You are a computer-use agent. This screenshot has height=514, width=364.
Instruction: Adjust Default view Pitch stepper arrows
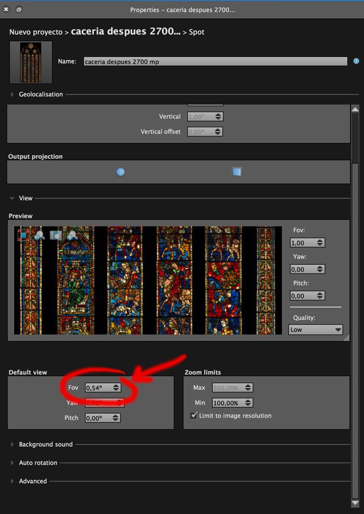[116, 418]
